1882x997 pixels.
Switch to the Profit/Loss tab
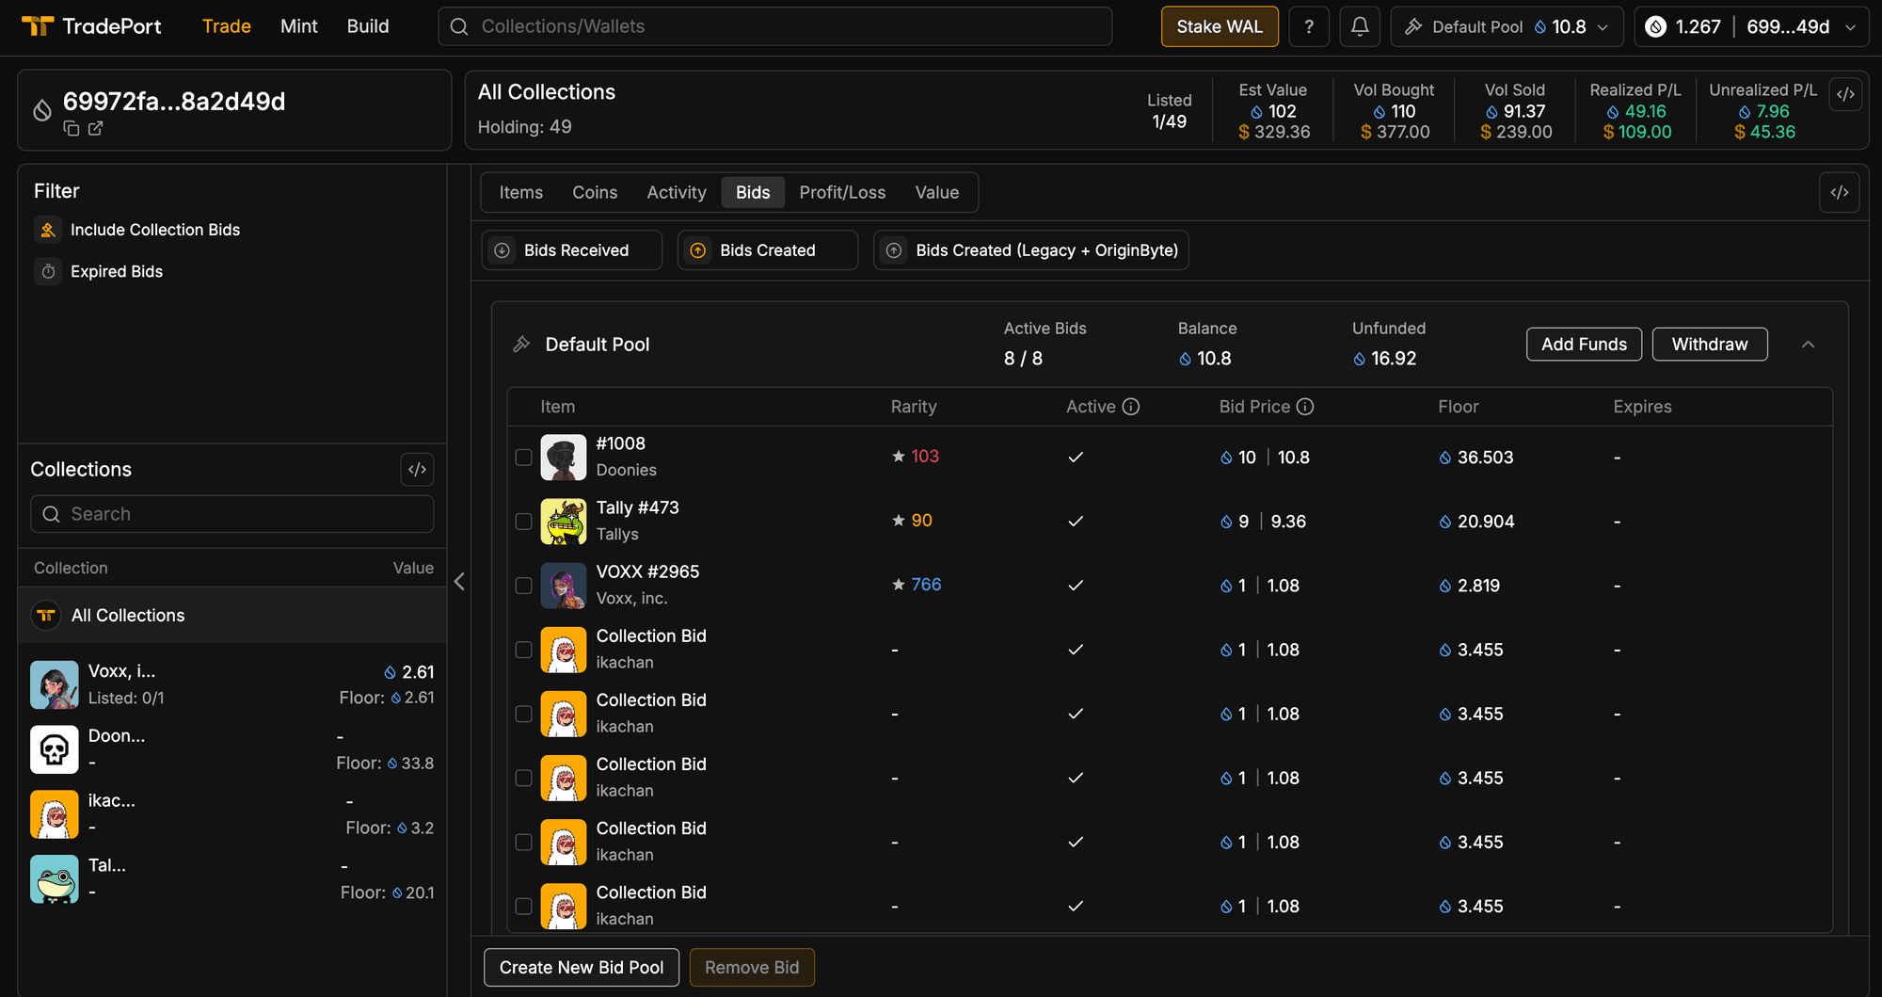pyautogui.click(x=842, y=192)
